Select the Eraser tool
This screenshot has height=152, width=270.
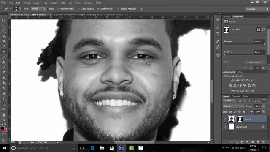4,73
